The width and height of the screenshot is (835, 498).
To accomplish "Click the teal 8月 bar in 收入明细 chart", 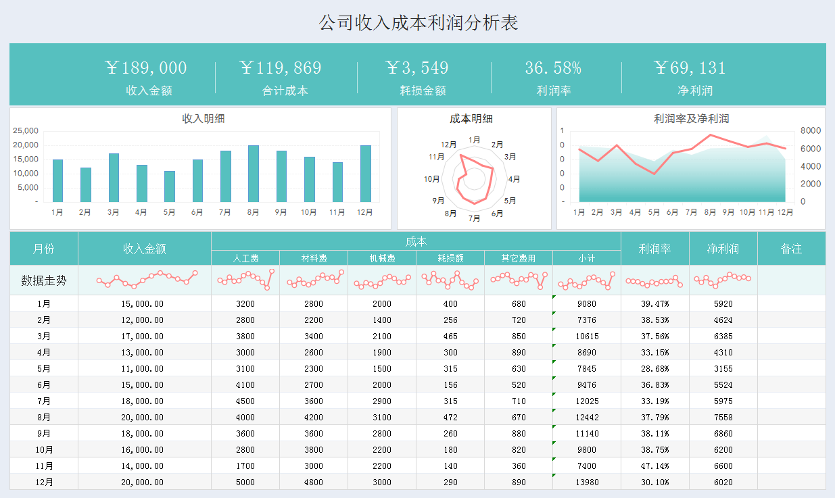I will click(x=254, y=172).
